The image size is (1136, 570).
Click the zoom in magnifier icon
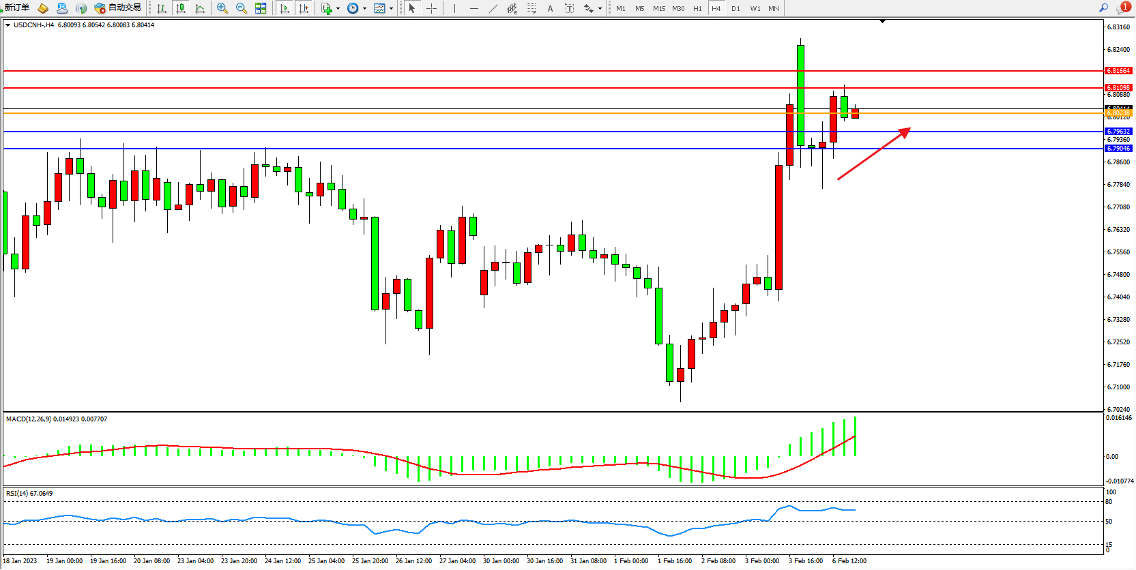tap(222, 8)
